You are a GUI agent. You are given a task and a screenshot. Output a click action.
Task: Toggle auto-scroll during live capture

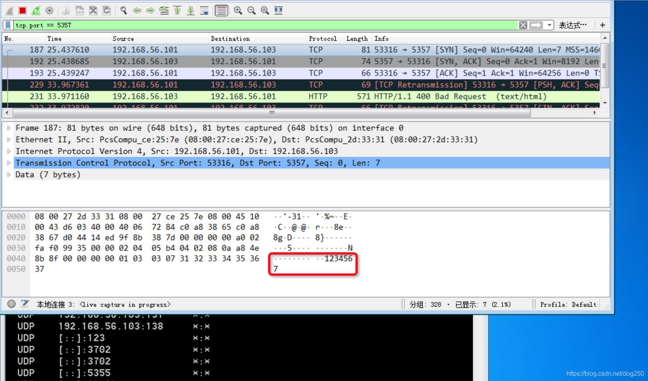pyautogui.click(x=204, y=10)
